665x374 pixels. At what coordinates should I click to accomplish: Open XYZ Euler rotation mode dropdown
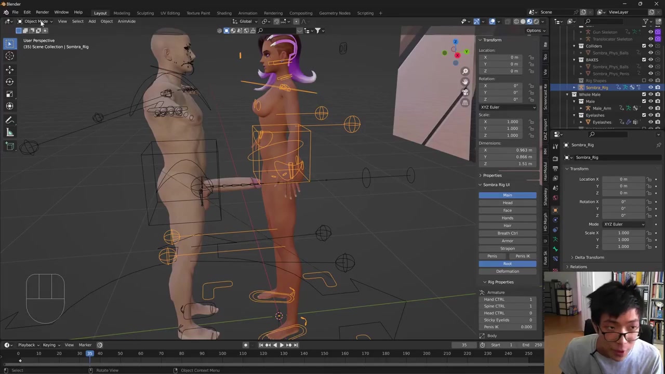click(x=507, y=107)
